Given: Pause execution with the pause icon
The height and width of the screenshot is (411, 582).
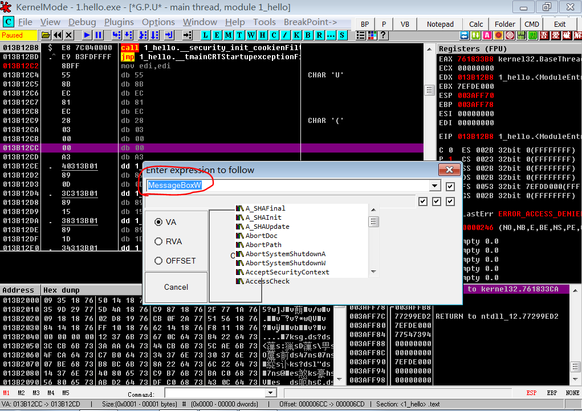Looking at the screenshot, I should pyautogui.click(x=99, y=35).
